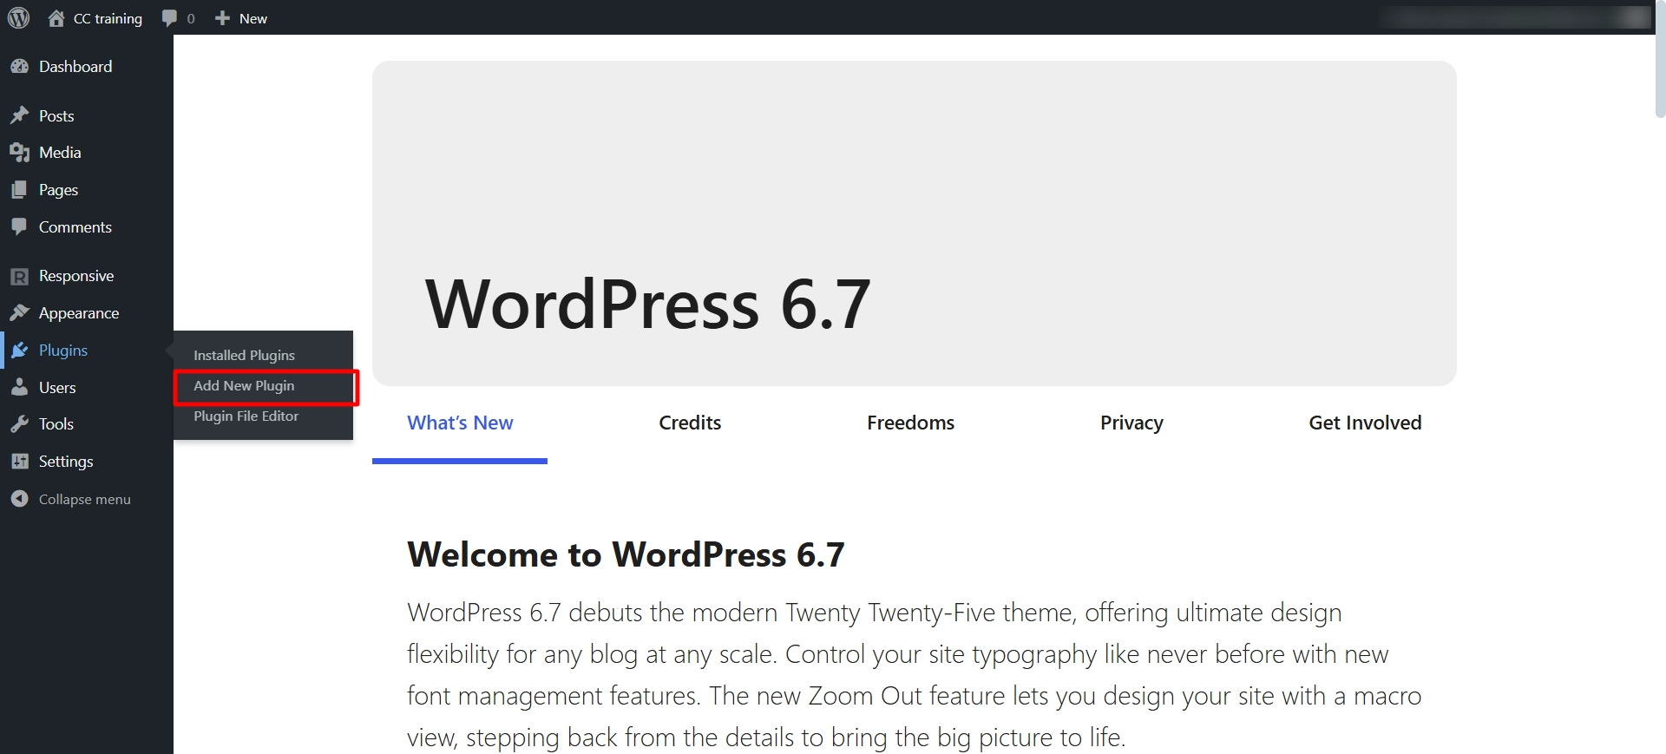Click the WordPress logo icon

pyautogui.click(x=18, y=17)
